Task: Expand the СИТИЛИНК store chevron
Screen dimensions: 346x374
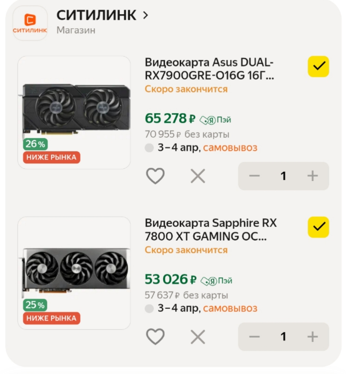Action: tap(146, 15)
